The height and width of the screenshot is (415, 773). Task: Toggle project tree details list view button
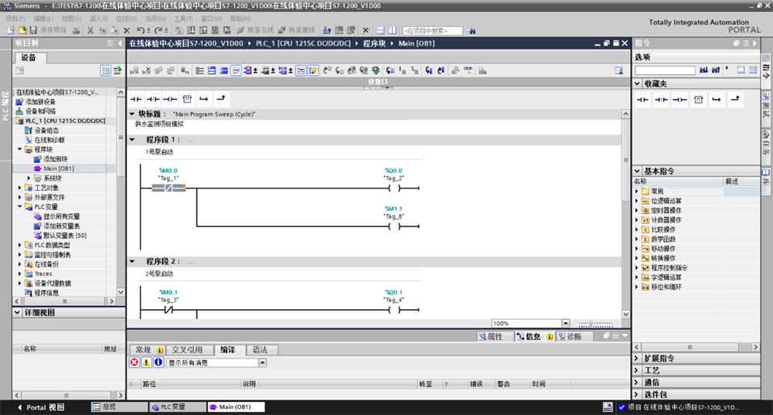pyautogui.click(x=105, y=70)
